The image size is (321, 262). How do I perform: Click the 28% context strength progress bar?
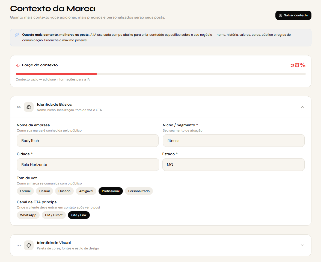tap(160, 74)
